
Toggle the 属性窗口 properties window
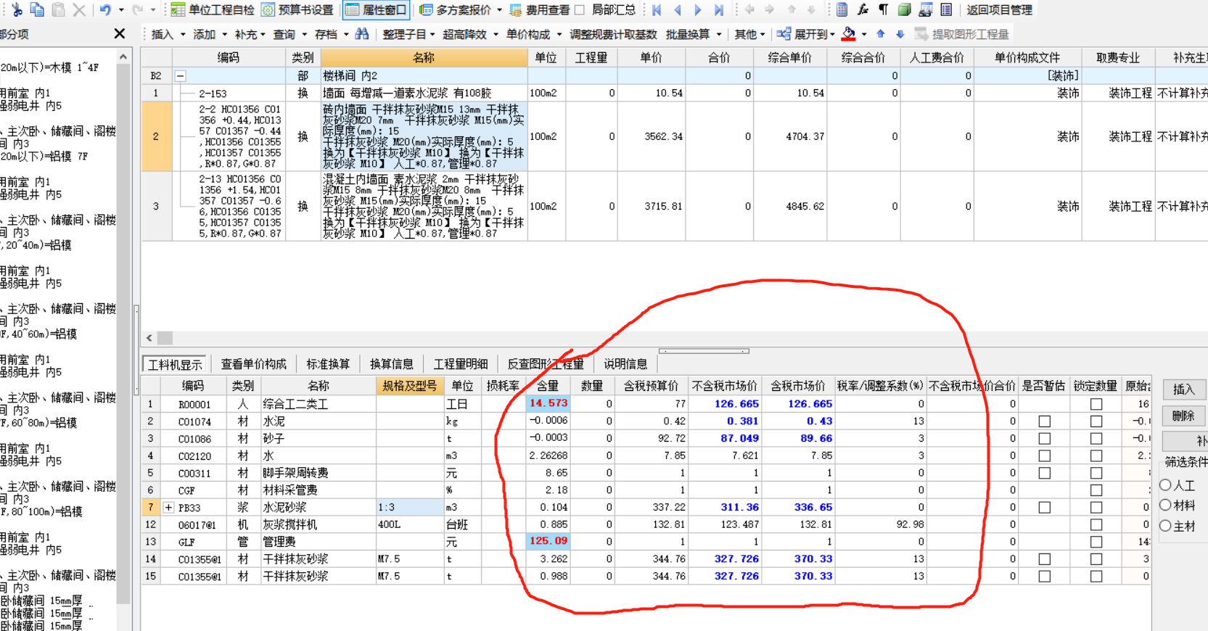click(376, 10)
